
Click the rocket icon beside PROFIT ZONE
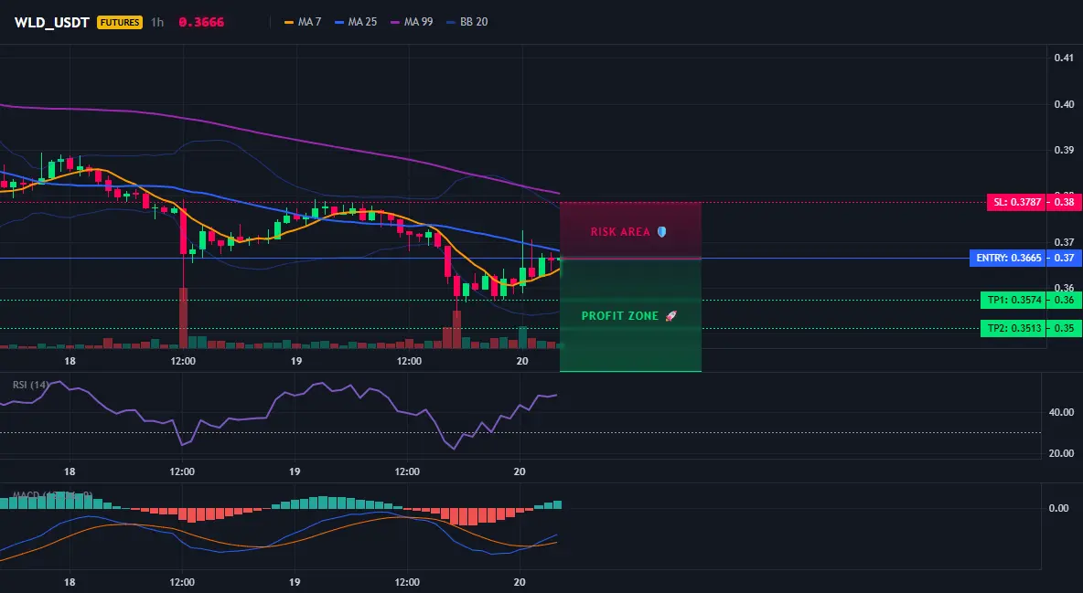[x=670, y=315]
